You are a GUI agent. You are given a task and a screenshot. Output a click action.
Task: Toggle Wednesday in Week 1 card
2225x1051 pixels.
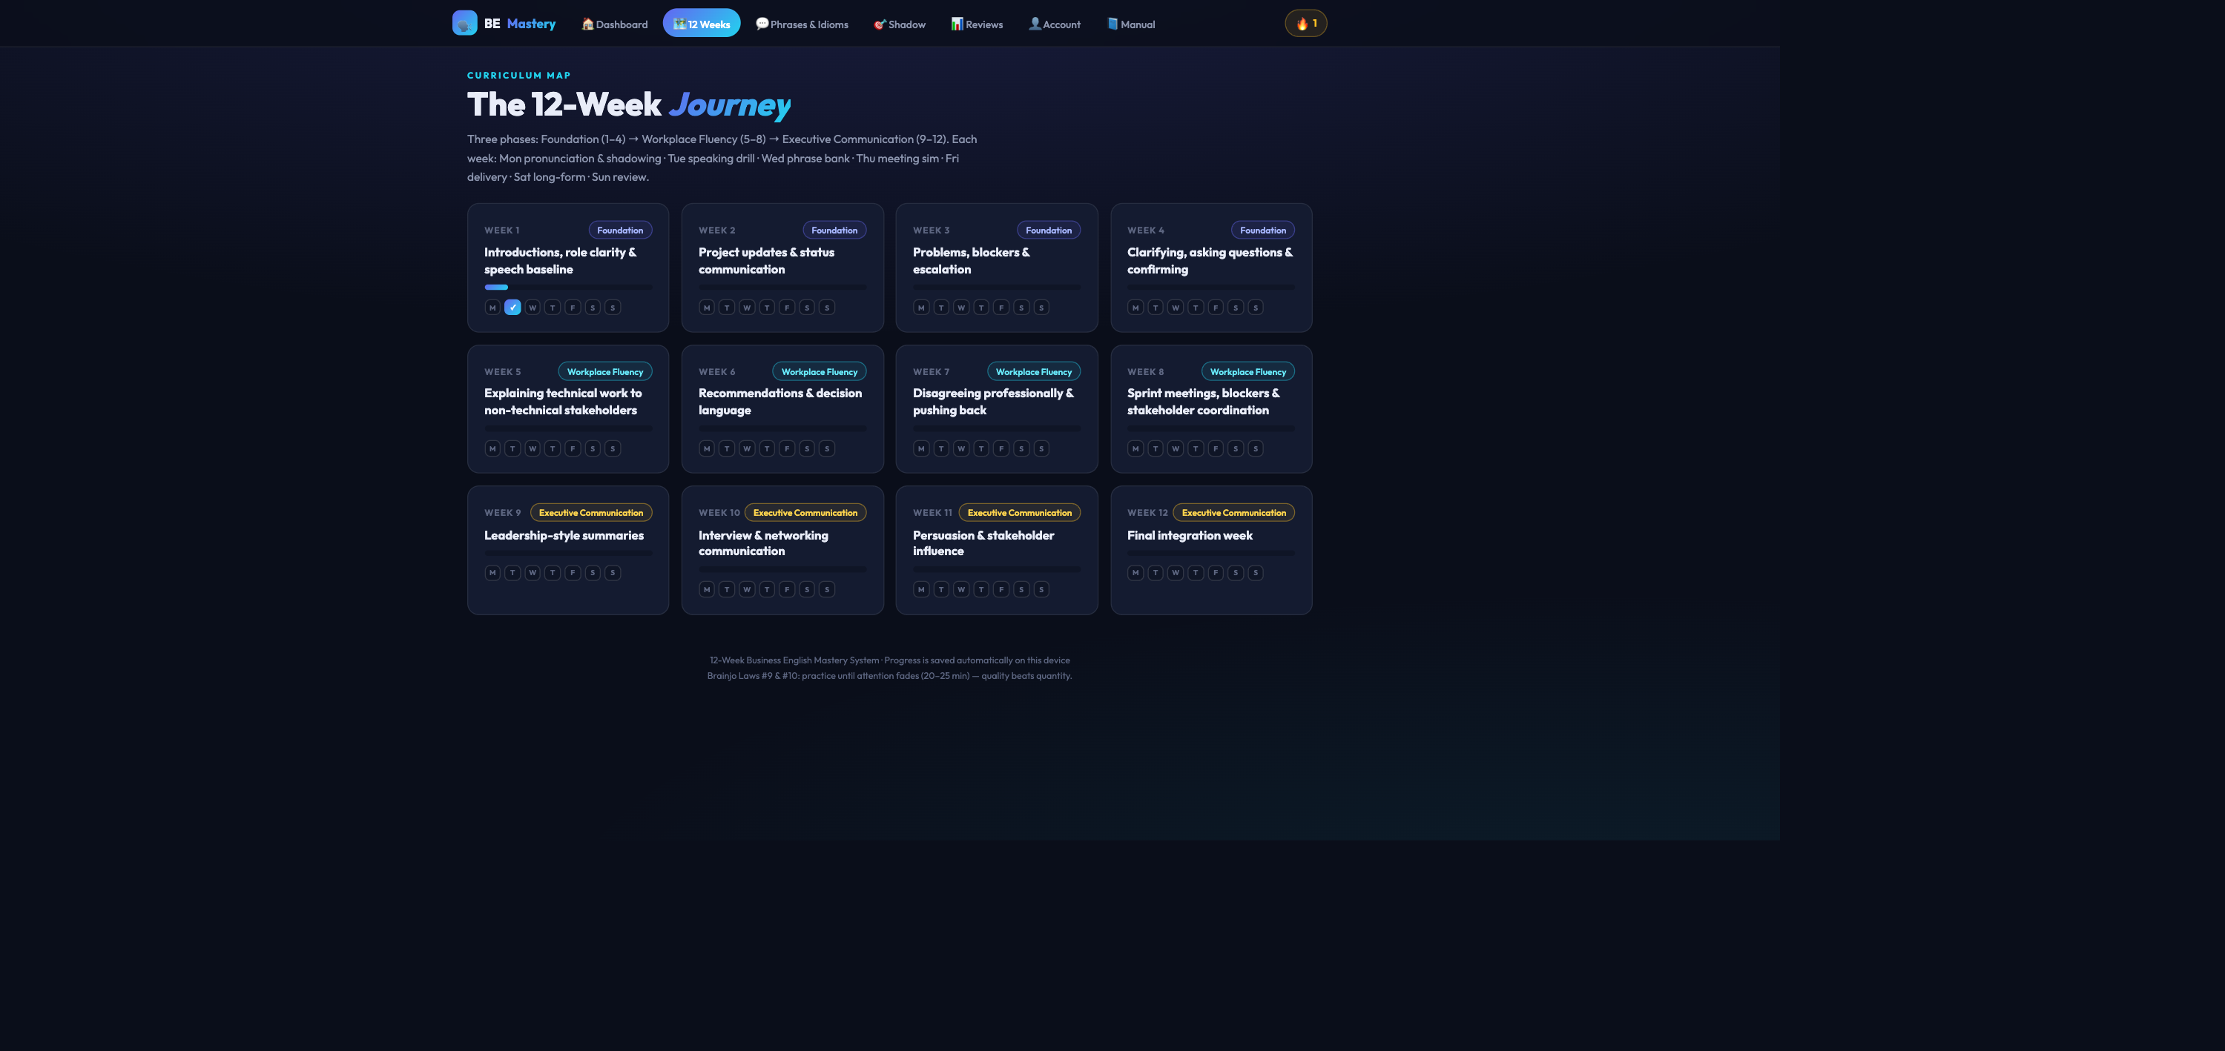(x=533, y=307)
